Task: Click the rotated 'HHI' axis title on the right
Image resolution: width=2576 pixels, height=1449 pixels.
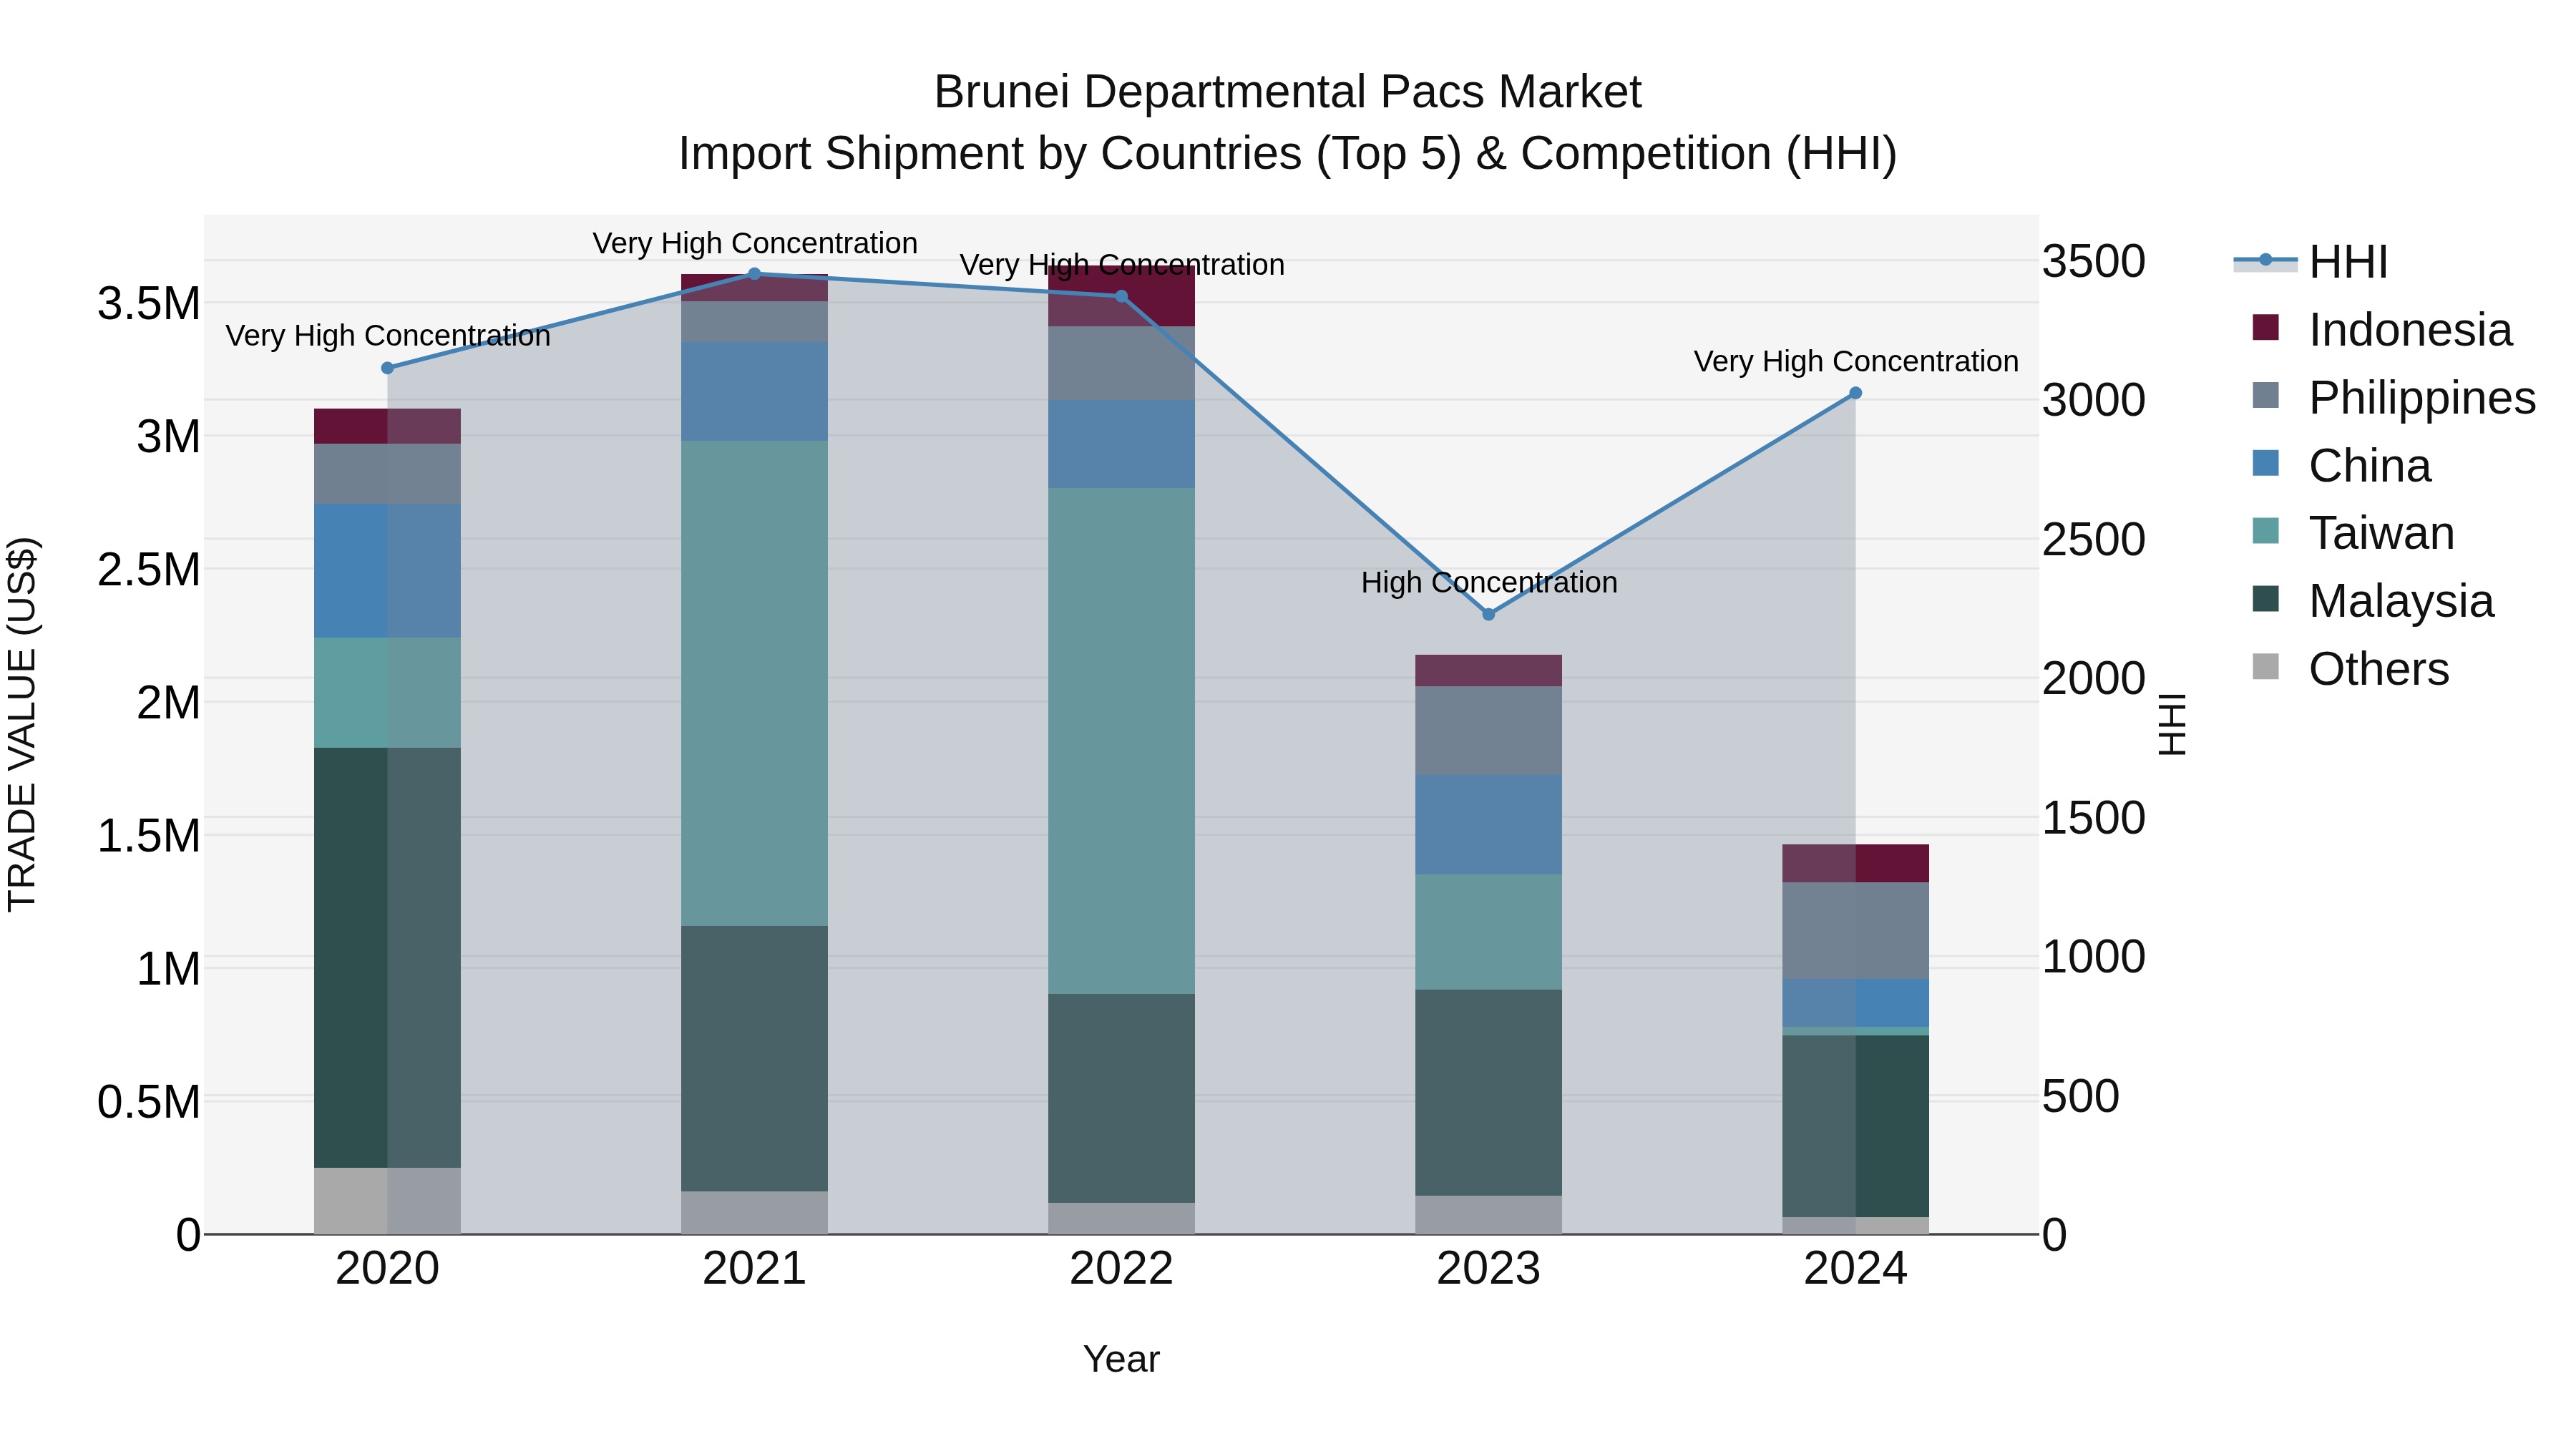Action: pyautogui.click(x=2173, y=724)
